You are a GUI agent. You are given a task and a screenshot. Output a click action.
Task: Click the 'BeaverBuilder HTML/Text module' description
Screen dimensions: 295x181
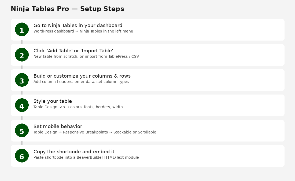(x=86, y=157)
